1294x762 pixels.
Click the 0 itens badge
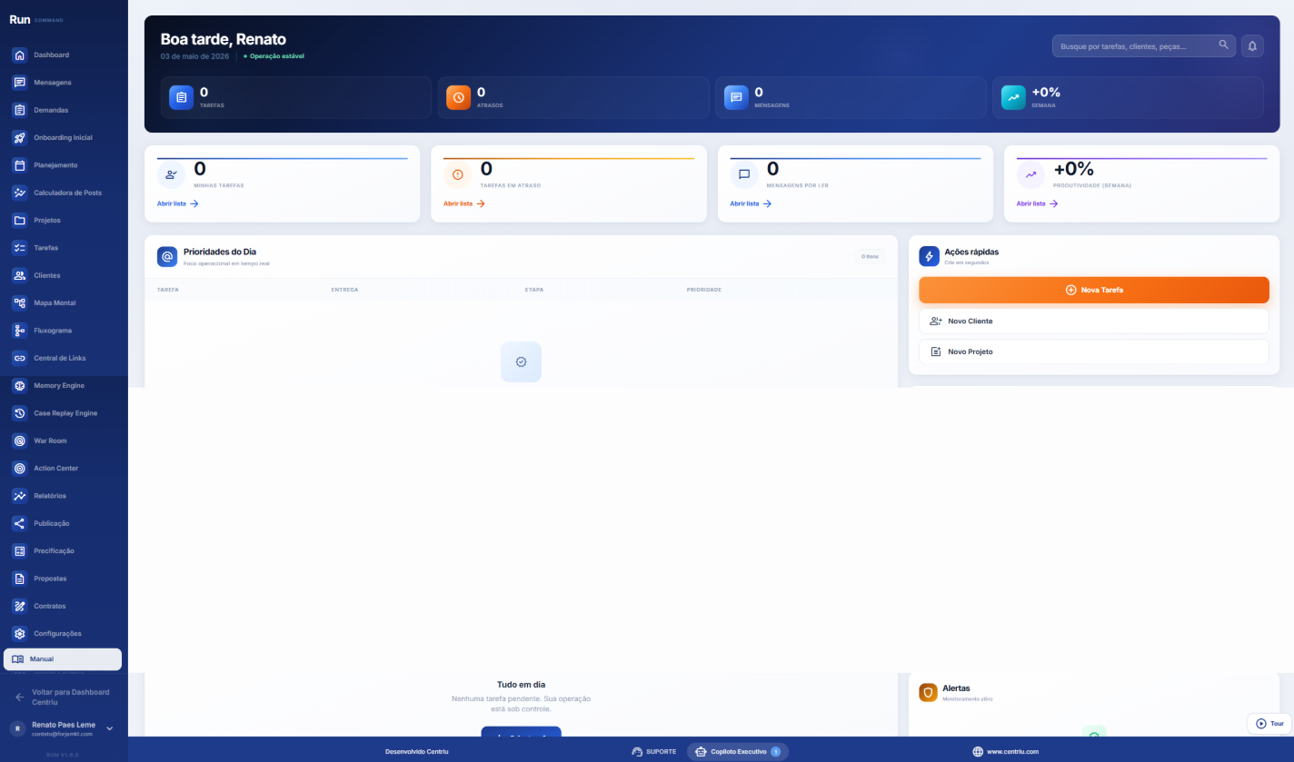[x=871, y=257]
